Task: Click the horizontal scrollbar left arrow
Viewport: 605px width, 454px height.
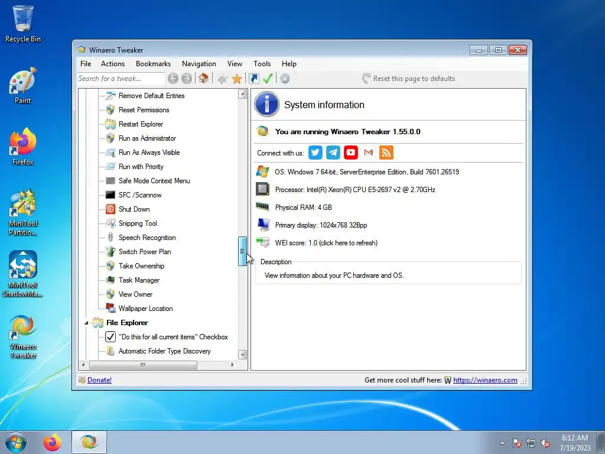Action: (84, 365)
